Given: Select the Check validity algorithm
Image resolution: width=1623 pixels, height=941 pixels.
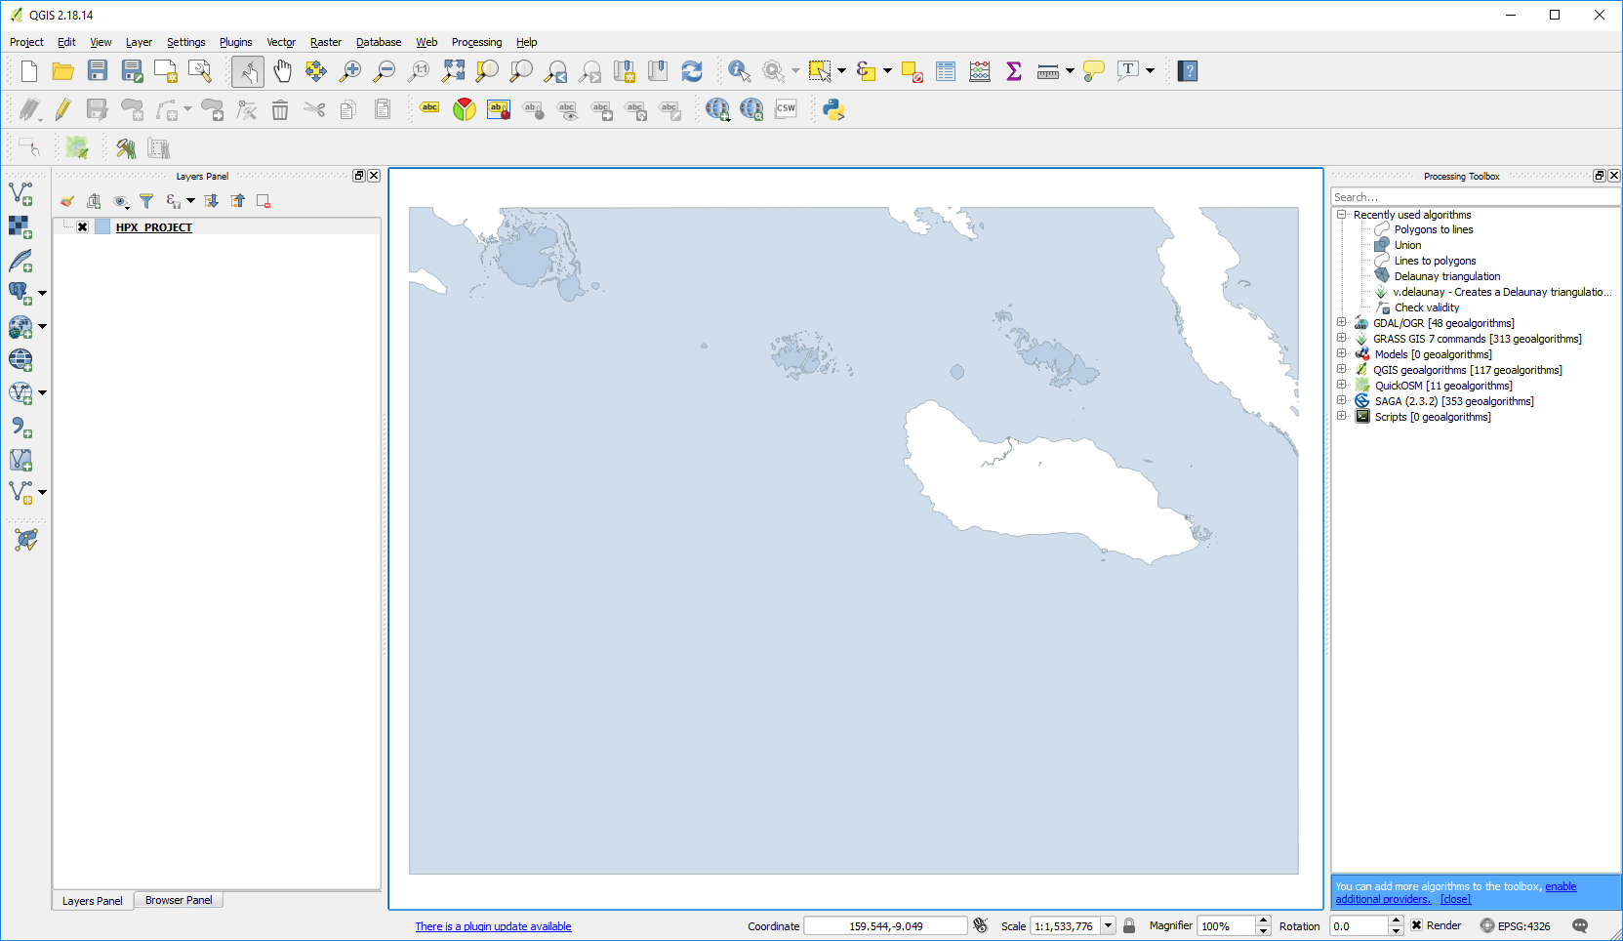Looking at the screenshot, I should click(x=1426, y=307).
